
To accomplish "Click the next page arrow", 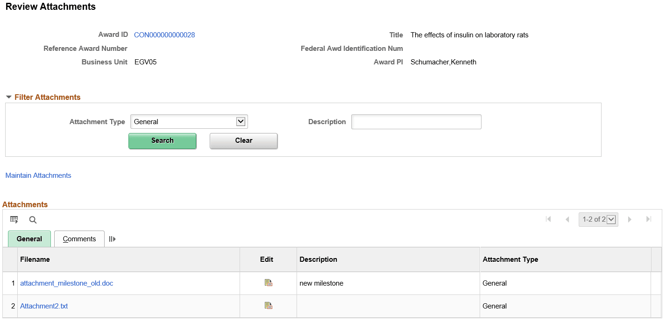I will tap(630, 219).
